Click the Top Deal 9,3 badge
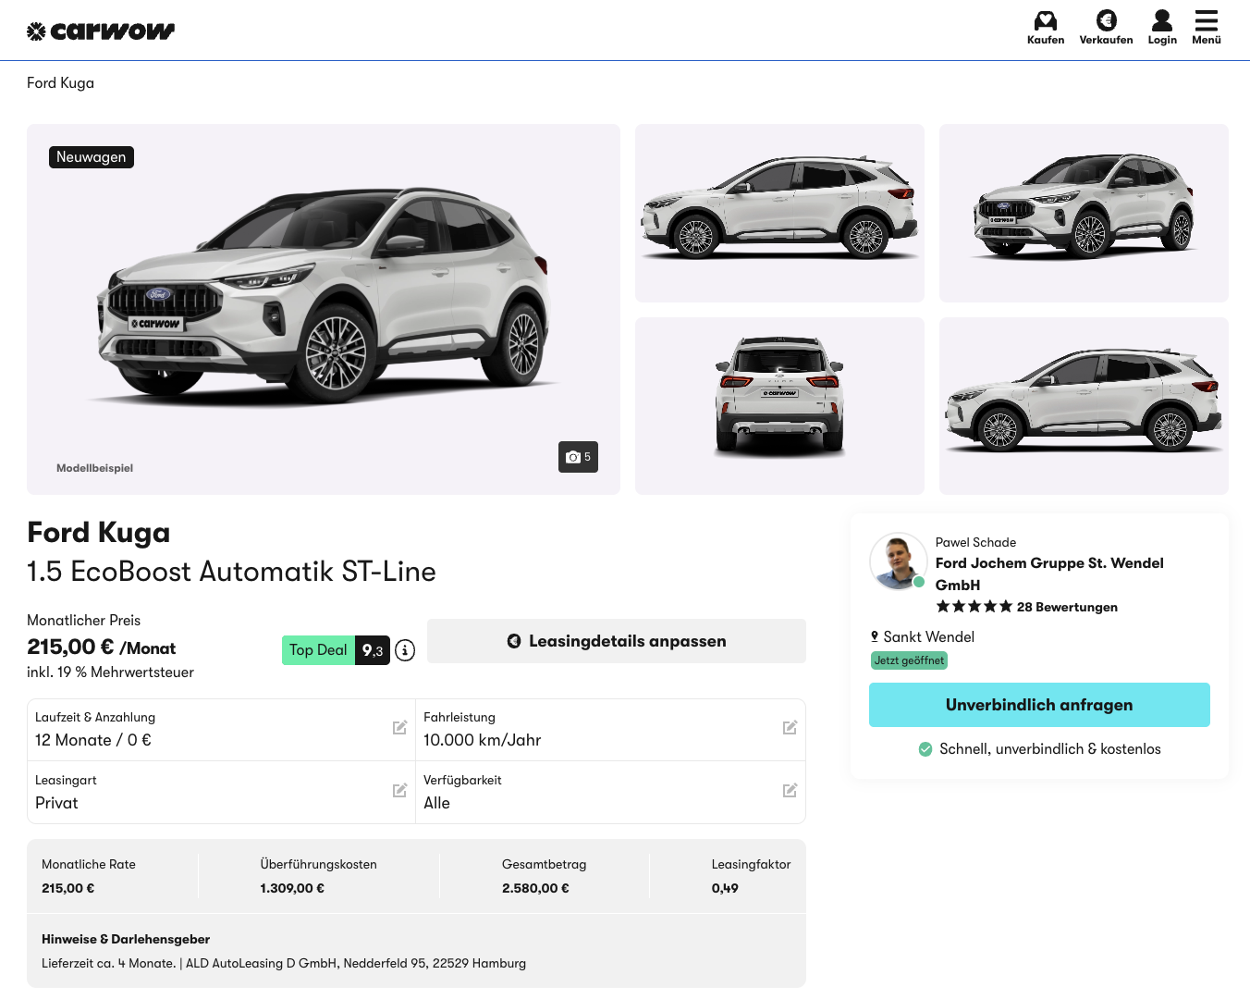The width and height of the screenshot is (1250, 999). tap(336, 650)
